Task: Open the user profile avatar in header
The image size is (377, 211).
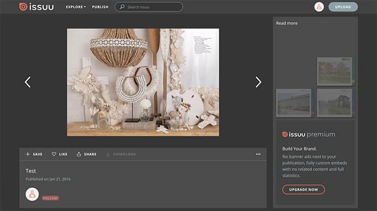Action: (x=319, y=7)
